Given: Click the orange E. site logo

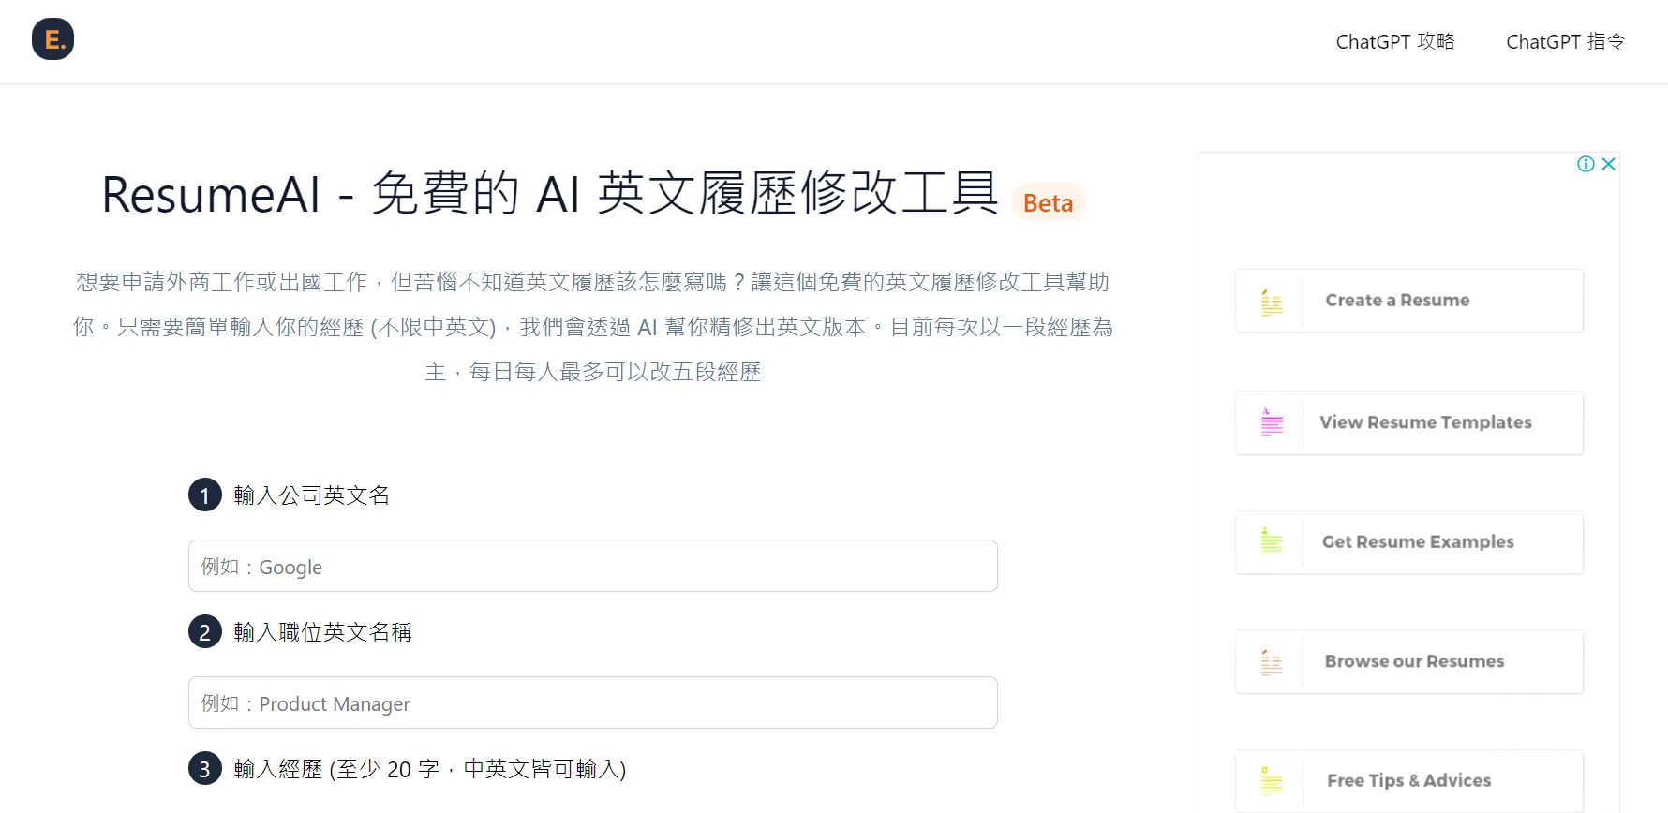Looking at the screenshot, I should point(52,39).
